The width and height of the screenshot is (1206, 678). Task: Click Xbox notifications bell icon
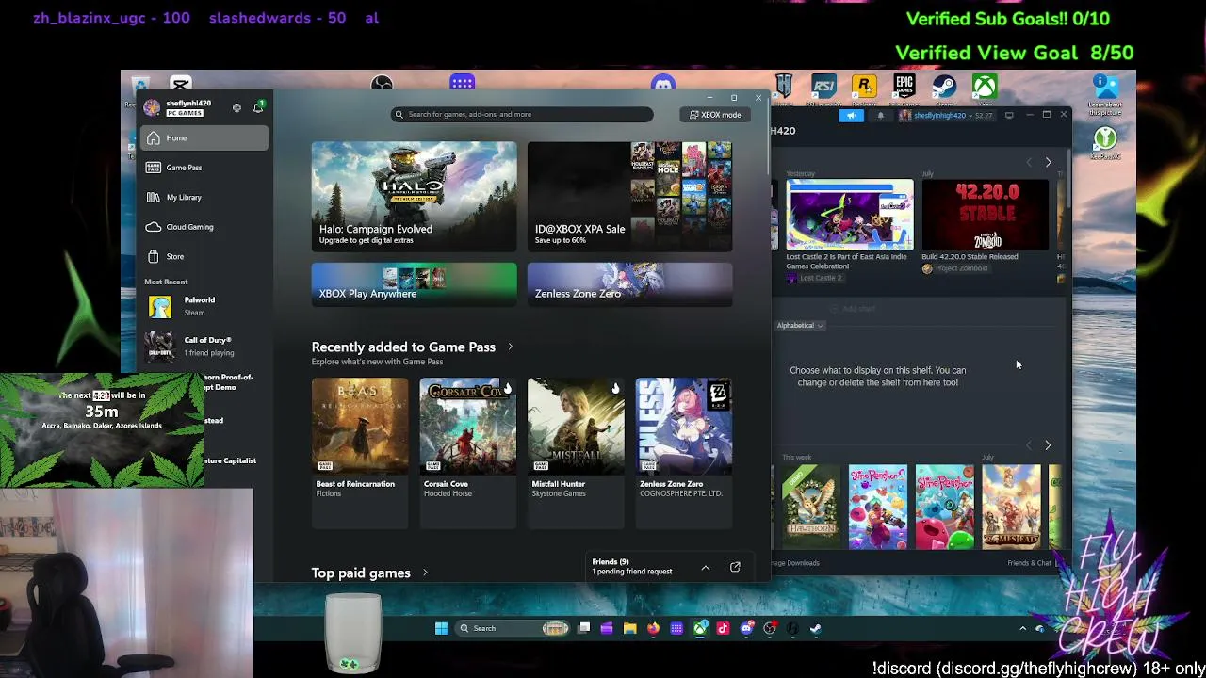point(257,108)
